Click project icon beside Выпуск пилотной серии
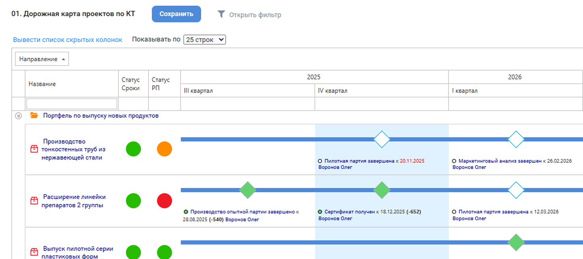The width and height of the screenshot is (583, 259). pos(34,252)
